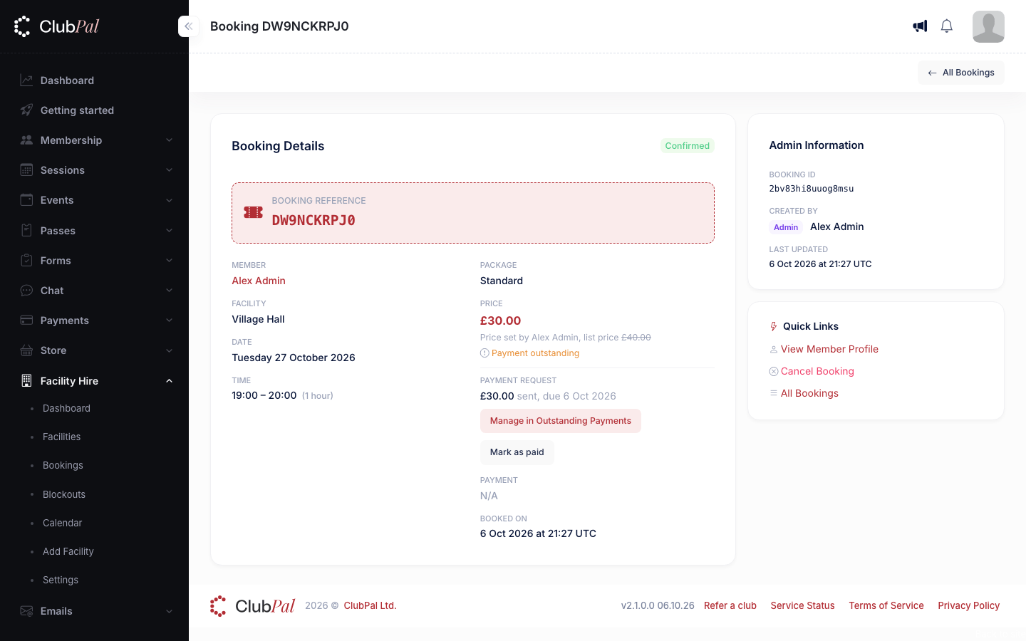This screenshot has height=641, width=1026.
Task: Click the Payment outstanding info icon
Action: pyautogui.click(x=484, y=353)
